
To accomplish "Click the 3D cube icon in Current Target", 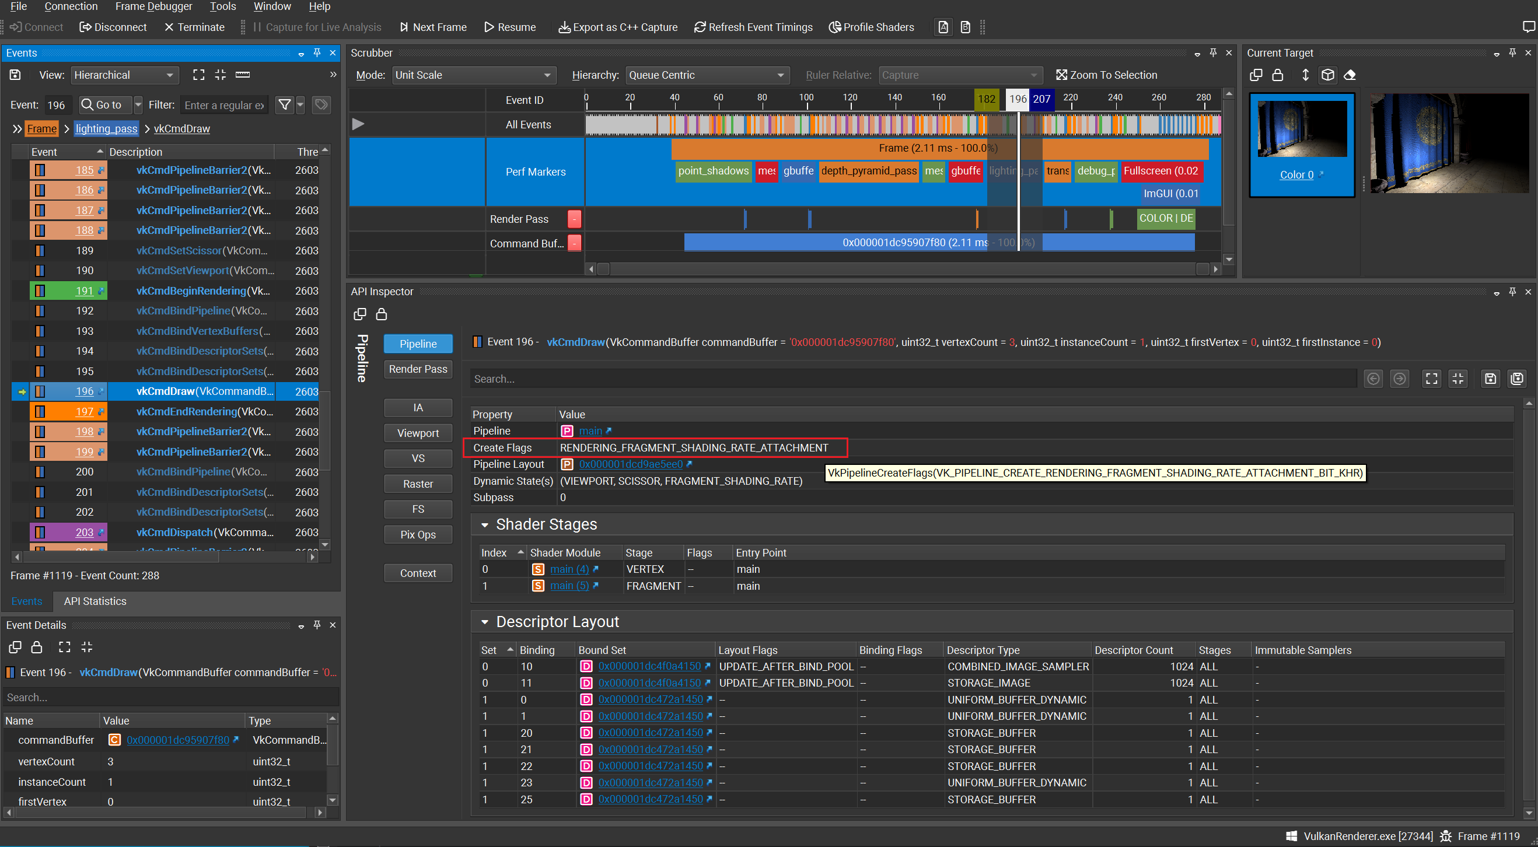I will (1327, 75).
